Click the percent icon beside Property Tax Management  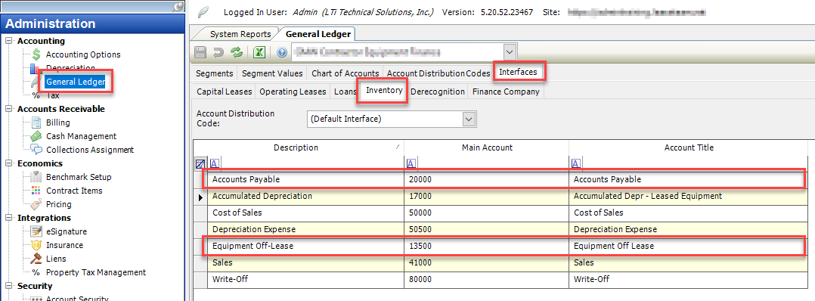pos(36,272)
